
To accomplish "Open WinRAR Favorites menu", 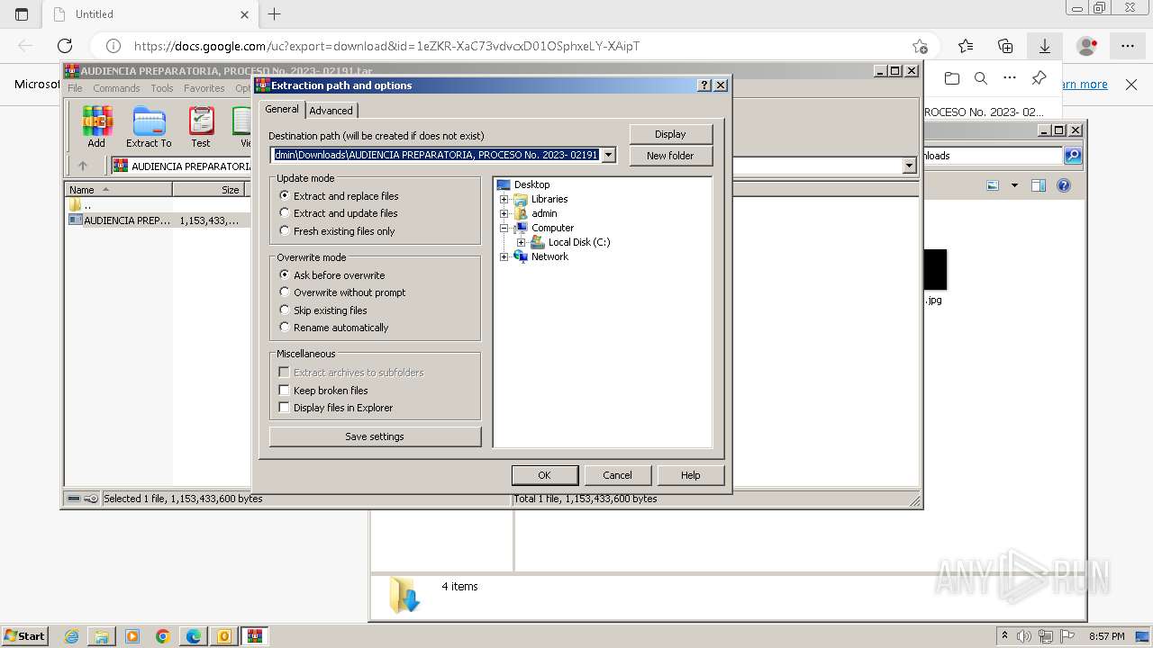I will click(x=204, y=88).
